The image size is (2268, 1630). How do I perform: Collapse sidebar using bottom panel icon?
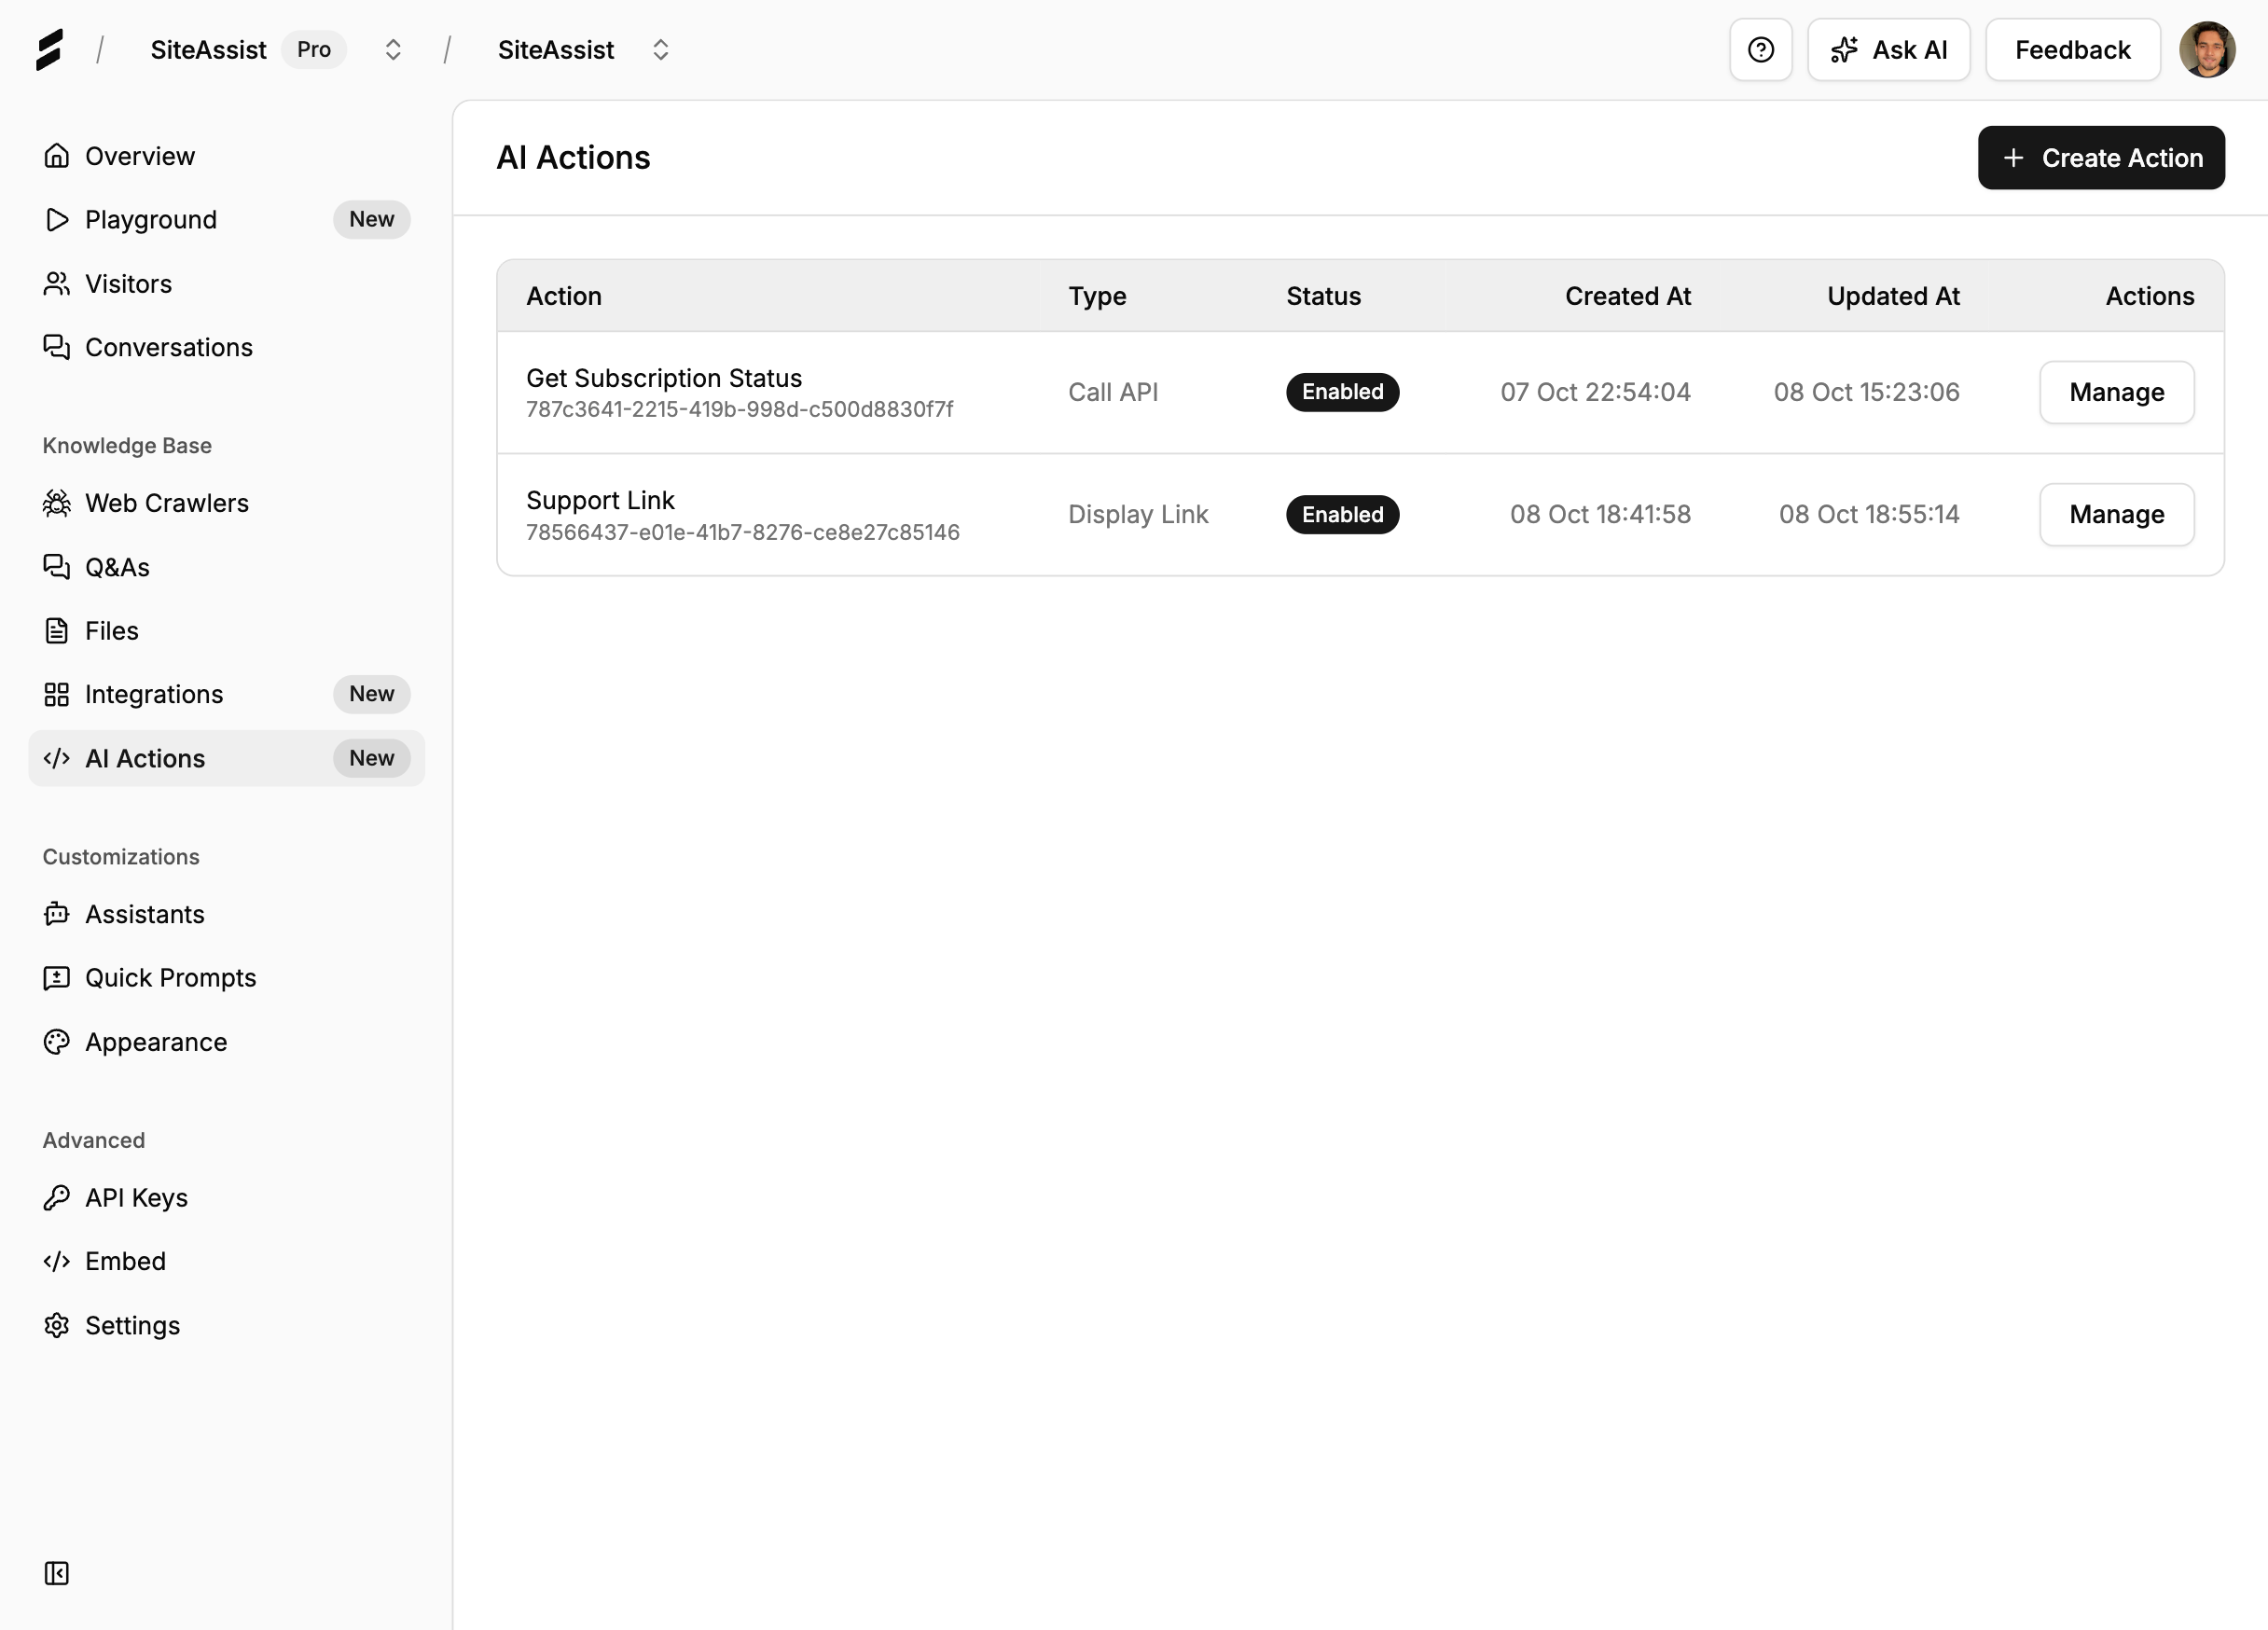tap(57, 1573)
